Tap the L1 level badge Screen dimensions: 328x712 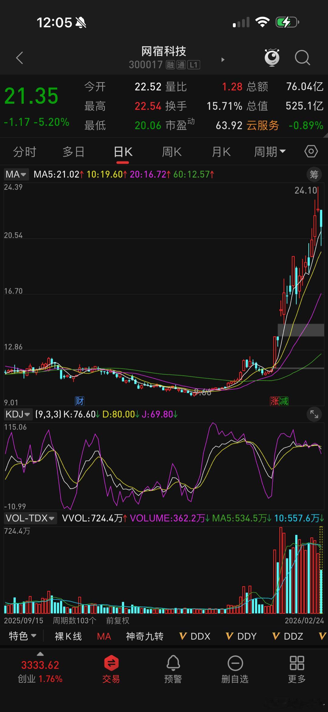click(194, 65)
